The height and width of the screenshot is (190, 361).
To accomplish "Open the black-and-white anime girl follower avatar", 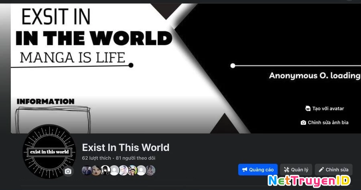I will pyautogui.click(x=105, y=170).
